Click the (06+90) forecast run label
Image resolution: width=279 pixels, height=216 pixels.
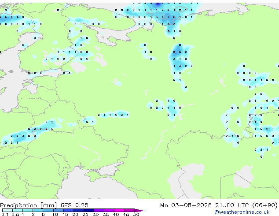(265, 205)
